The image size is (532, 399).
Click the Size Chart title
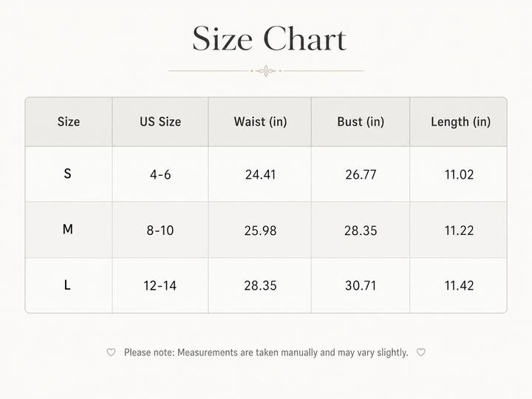(269, 38)
